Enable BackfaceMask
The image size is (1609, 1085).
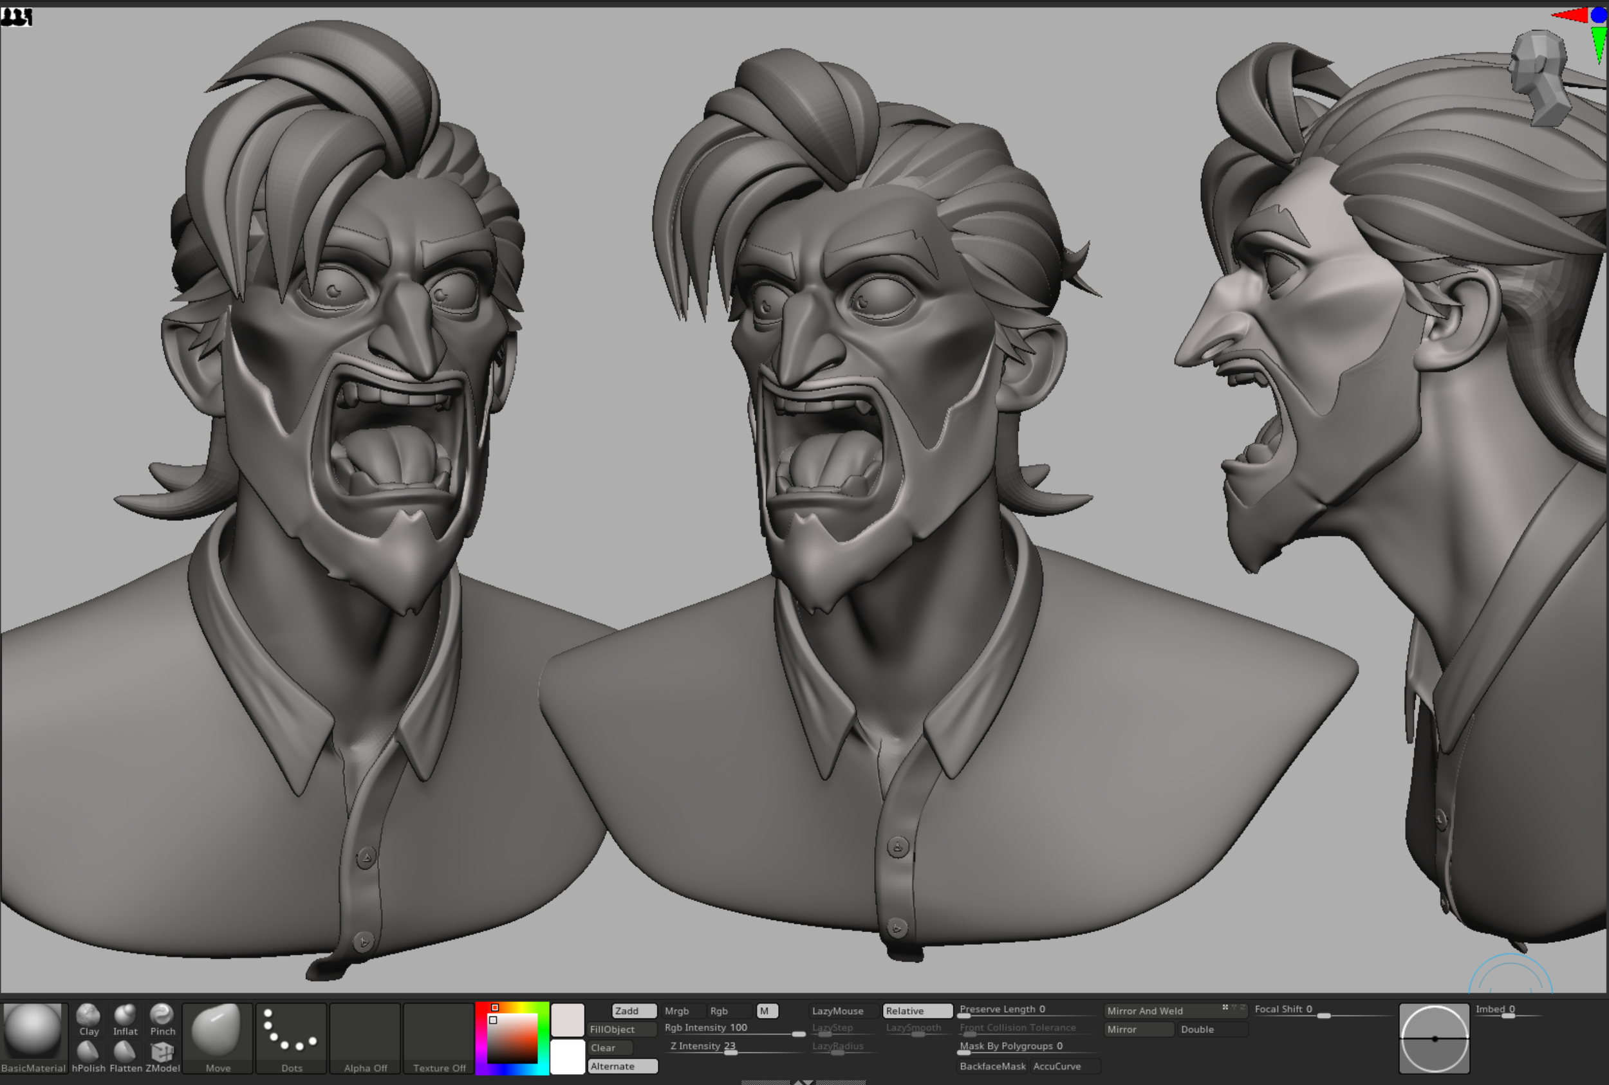992,1066
